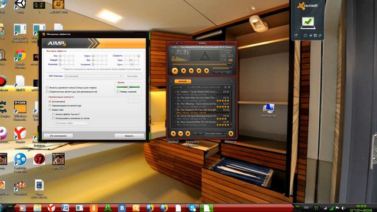377x212 pixels.
Task: Open the DSP plugin dropdown list
Action: [93, 76]
